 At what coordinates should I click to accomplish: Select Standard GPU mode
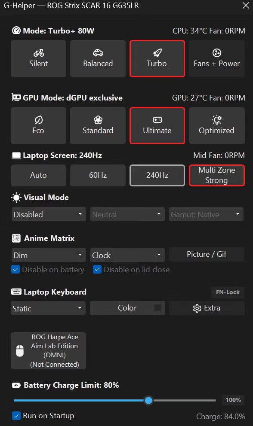point(98,125)
